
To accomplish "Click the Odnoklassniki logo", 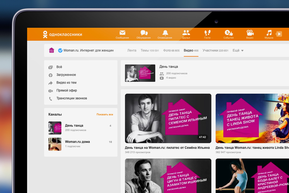I will coord(63,34).
